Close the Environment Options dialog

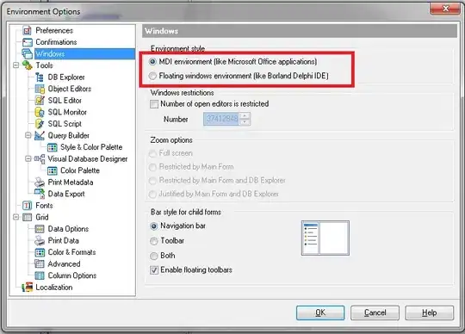click(445, 9)
